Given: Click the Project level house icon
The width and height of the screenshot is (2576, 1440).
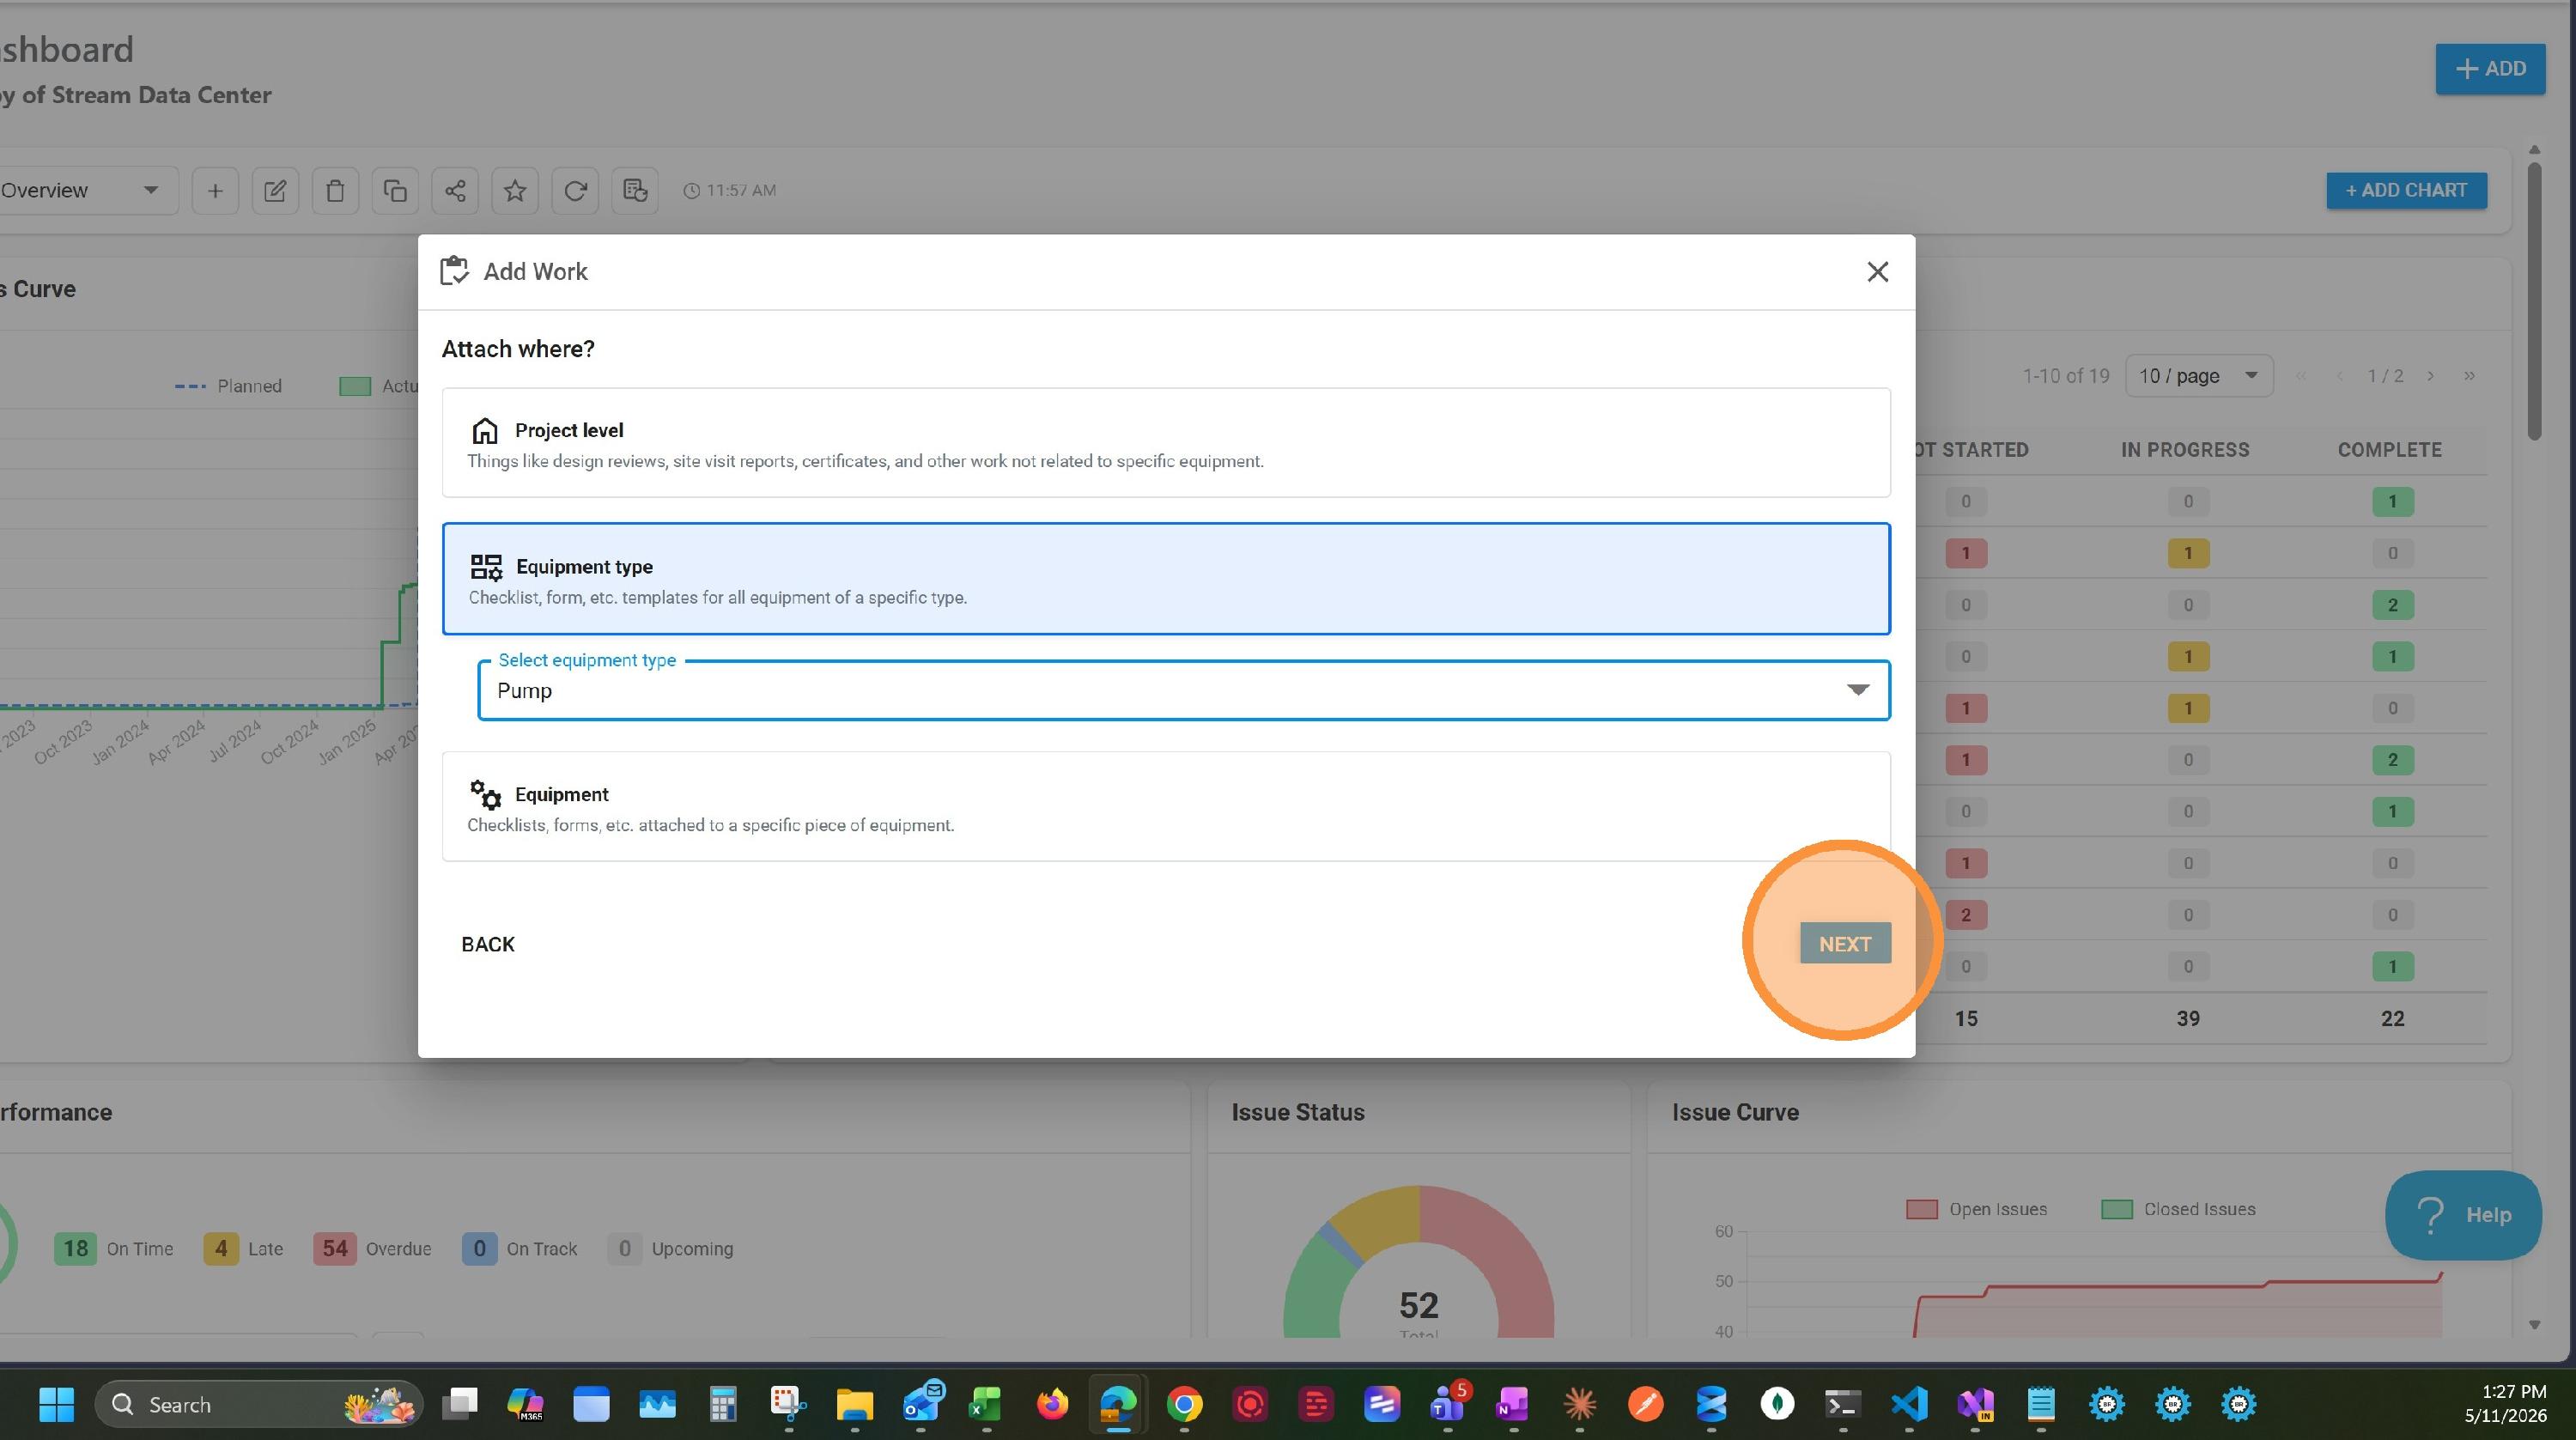Looking at the screenshot, I should tap(485, 430).
